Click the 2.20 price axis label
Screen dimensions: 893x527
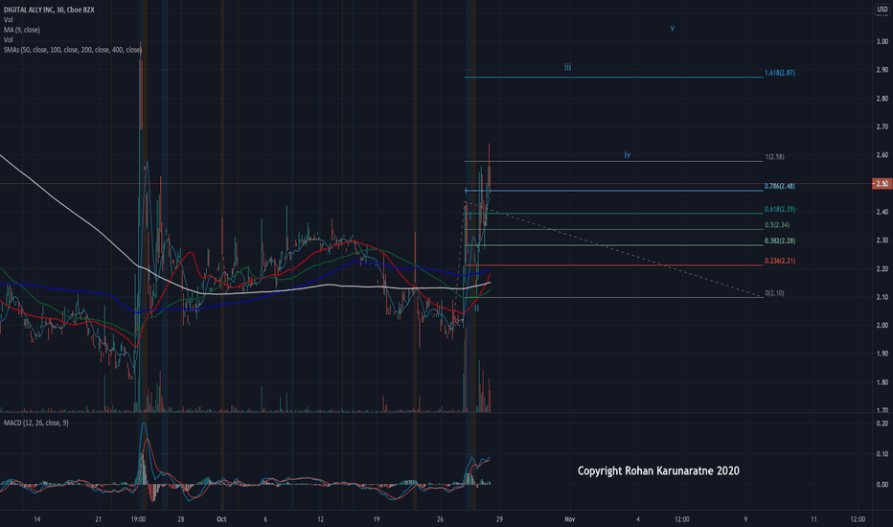click(882, 269)
